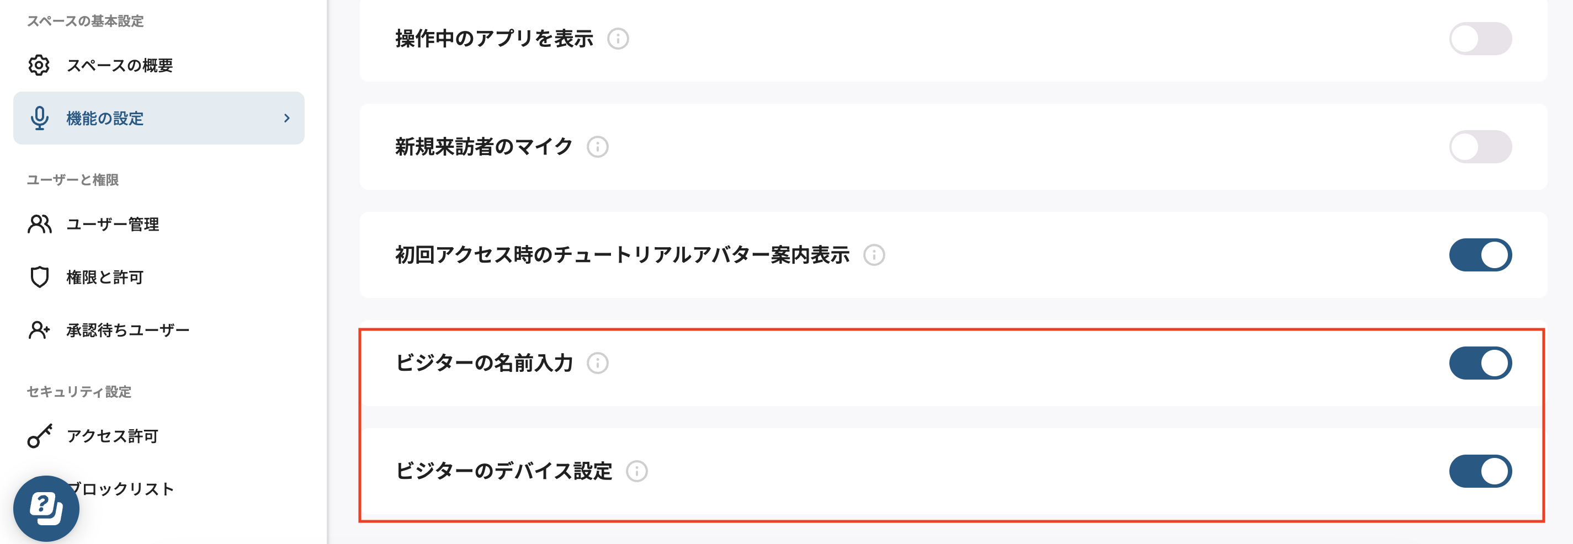Disable the ビジターの名前入力 toggle
The width and height of the screenshot is (1573, 544).
pyautogui.click(x=1480, y=363)
